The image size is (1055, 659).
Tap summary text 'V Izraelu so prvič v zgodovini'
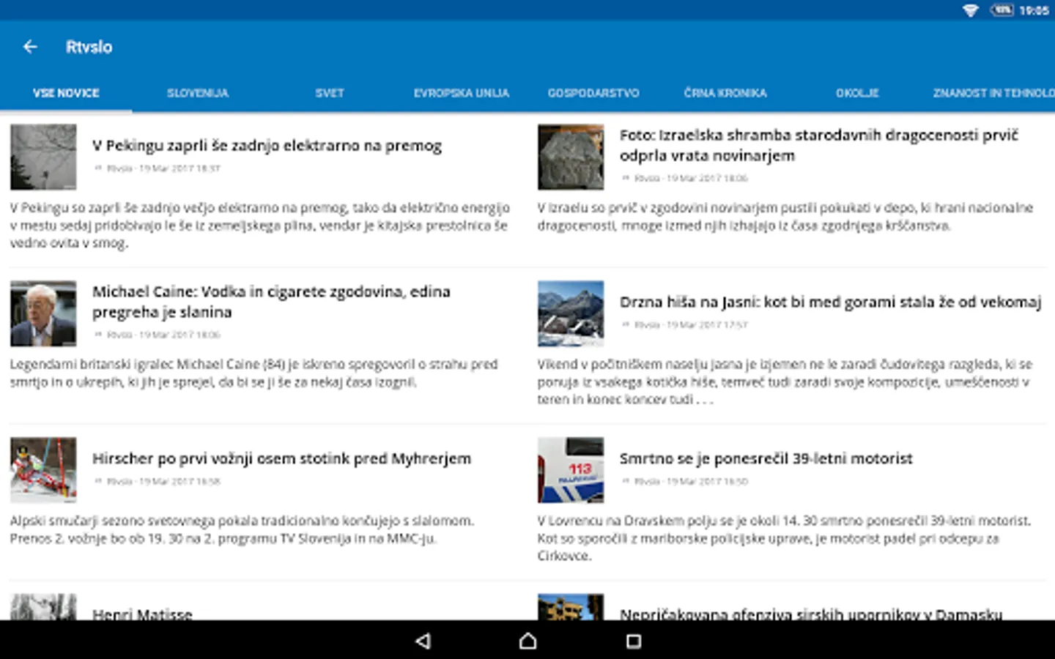[785, 216]
